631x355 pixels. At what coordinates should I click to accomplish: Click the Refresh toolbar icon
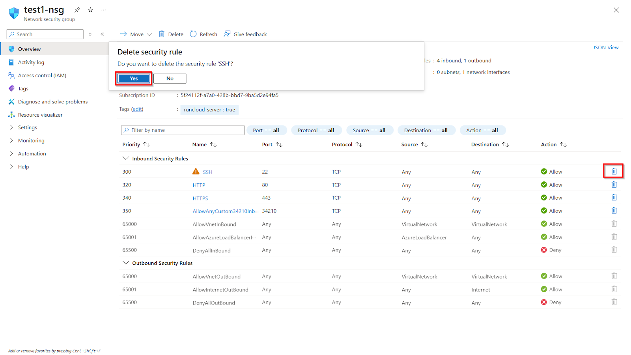(x=203, y=34)
